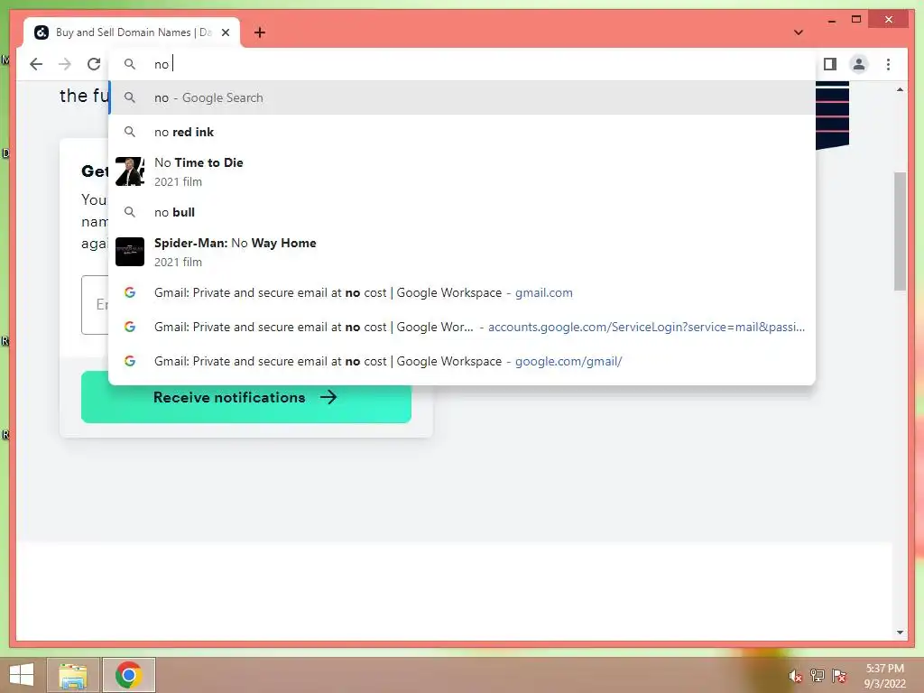924x693 pixels.
Task: Open File Explorer from the taskbar
Action: tap(73, 675)
